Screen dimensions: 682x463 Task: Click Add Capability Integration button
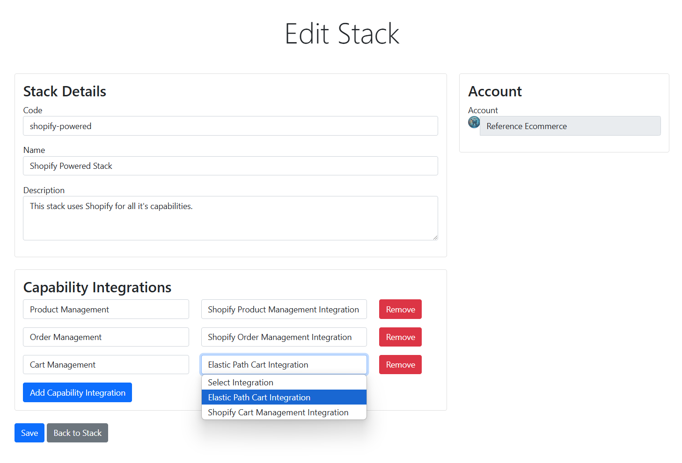pos(77,393)
